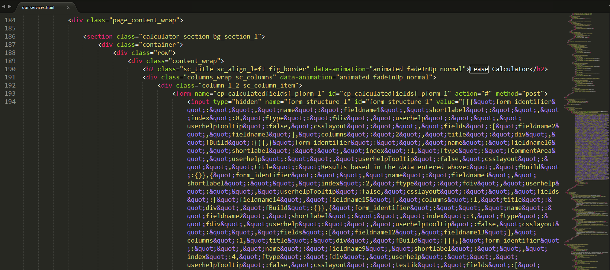Image resolution: width=610 pixels, height=270 pixels.
Task: Click the closing h2 tag
Action: (538, 69)
